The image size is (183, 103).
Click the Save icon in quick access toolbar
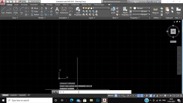[14, 2]
